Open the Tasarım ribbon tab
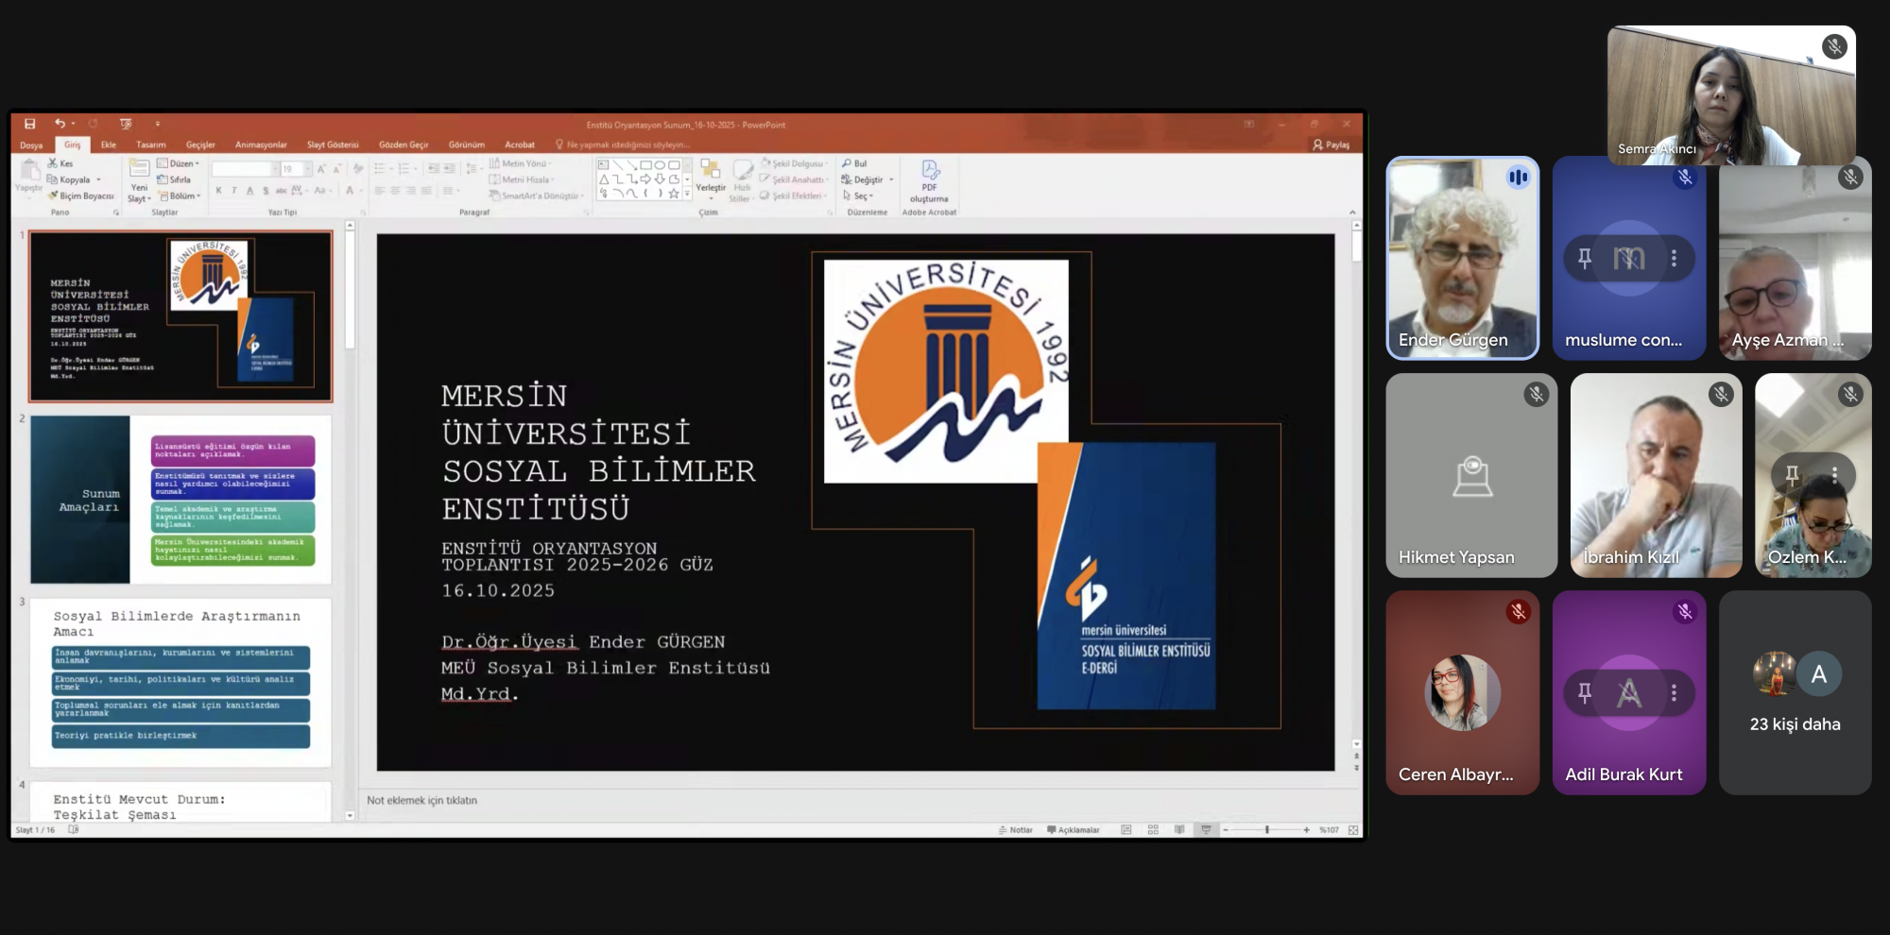The width and height of the screenshot is (1890, 935). pos(150,144)
